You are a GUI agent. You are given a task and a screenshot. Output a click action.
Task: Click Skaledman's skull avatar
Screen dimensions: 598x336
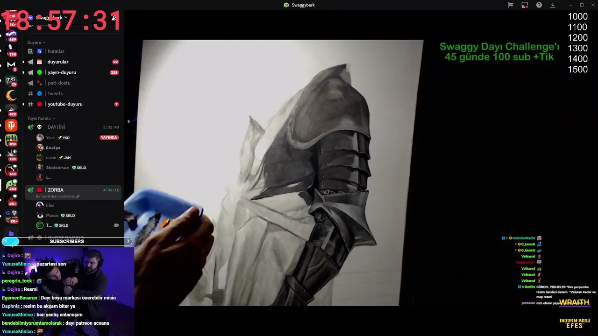40,168
